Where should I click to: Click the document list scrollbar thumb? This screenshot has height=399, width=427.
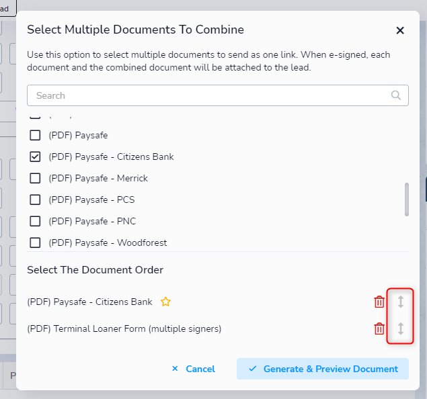coord(406,199)
